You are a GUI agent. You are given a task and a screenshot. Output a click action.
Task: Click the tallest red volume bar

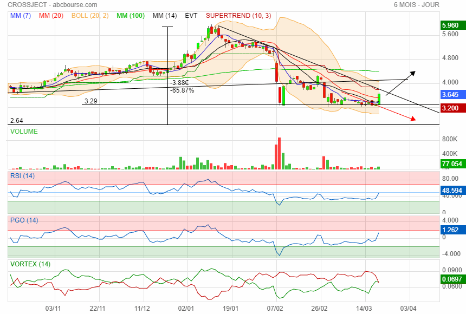(280, 153)
